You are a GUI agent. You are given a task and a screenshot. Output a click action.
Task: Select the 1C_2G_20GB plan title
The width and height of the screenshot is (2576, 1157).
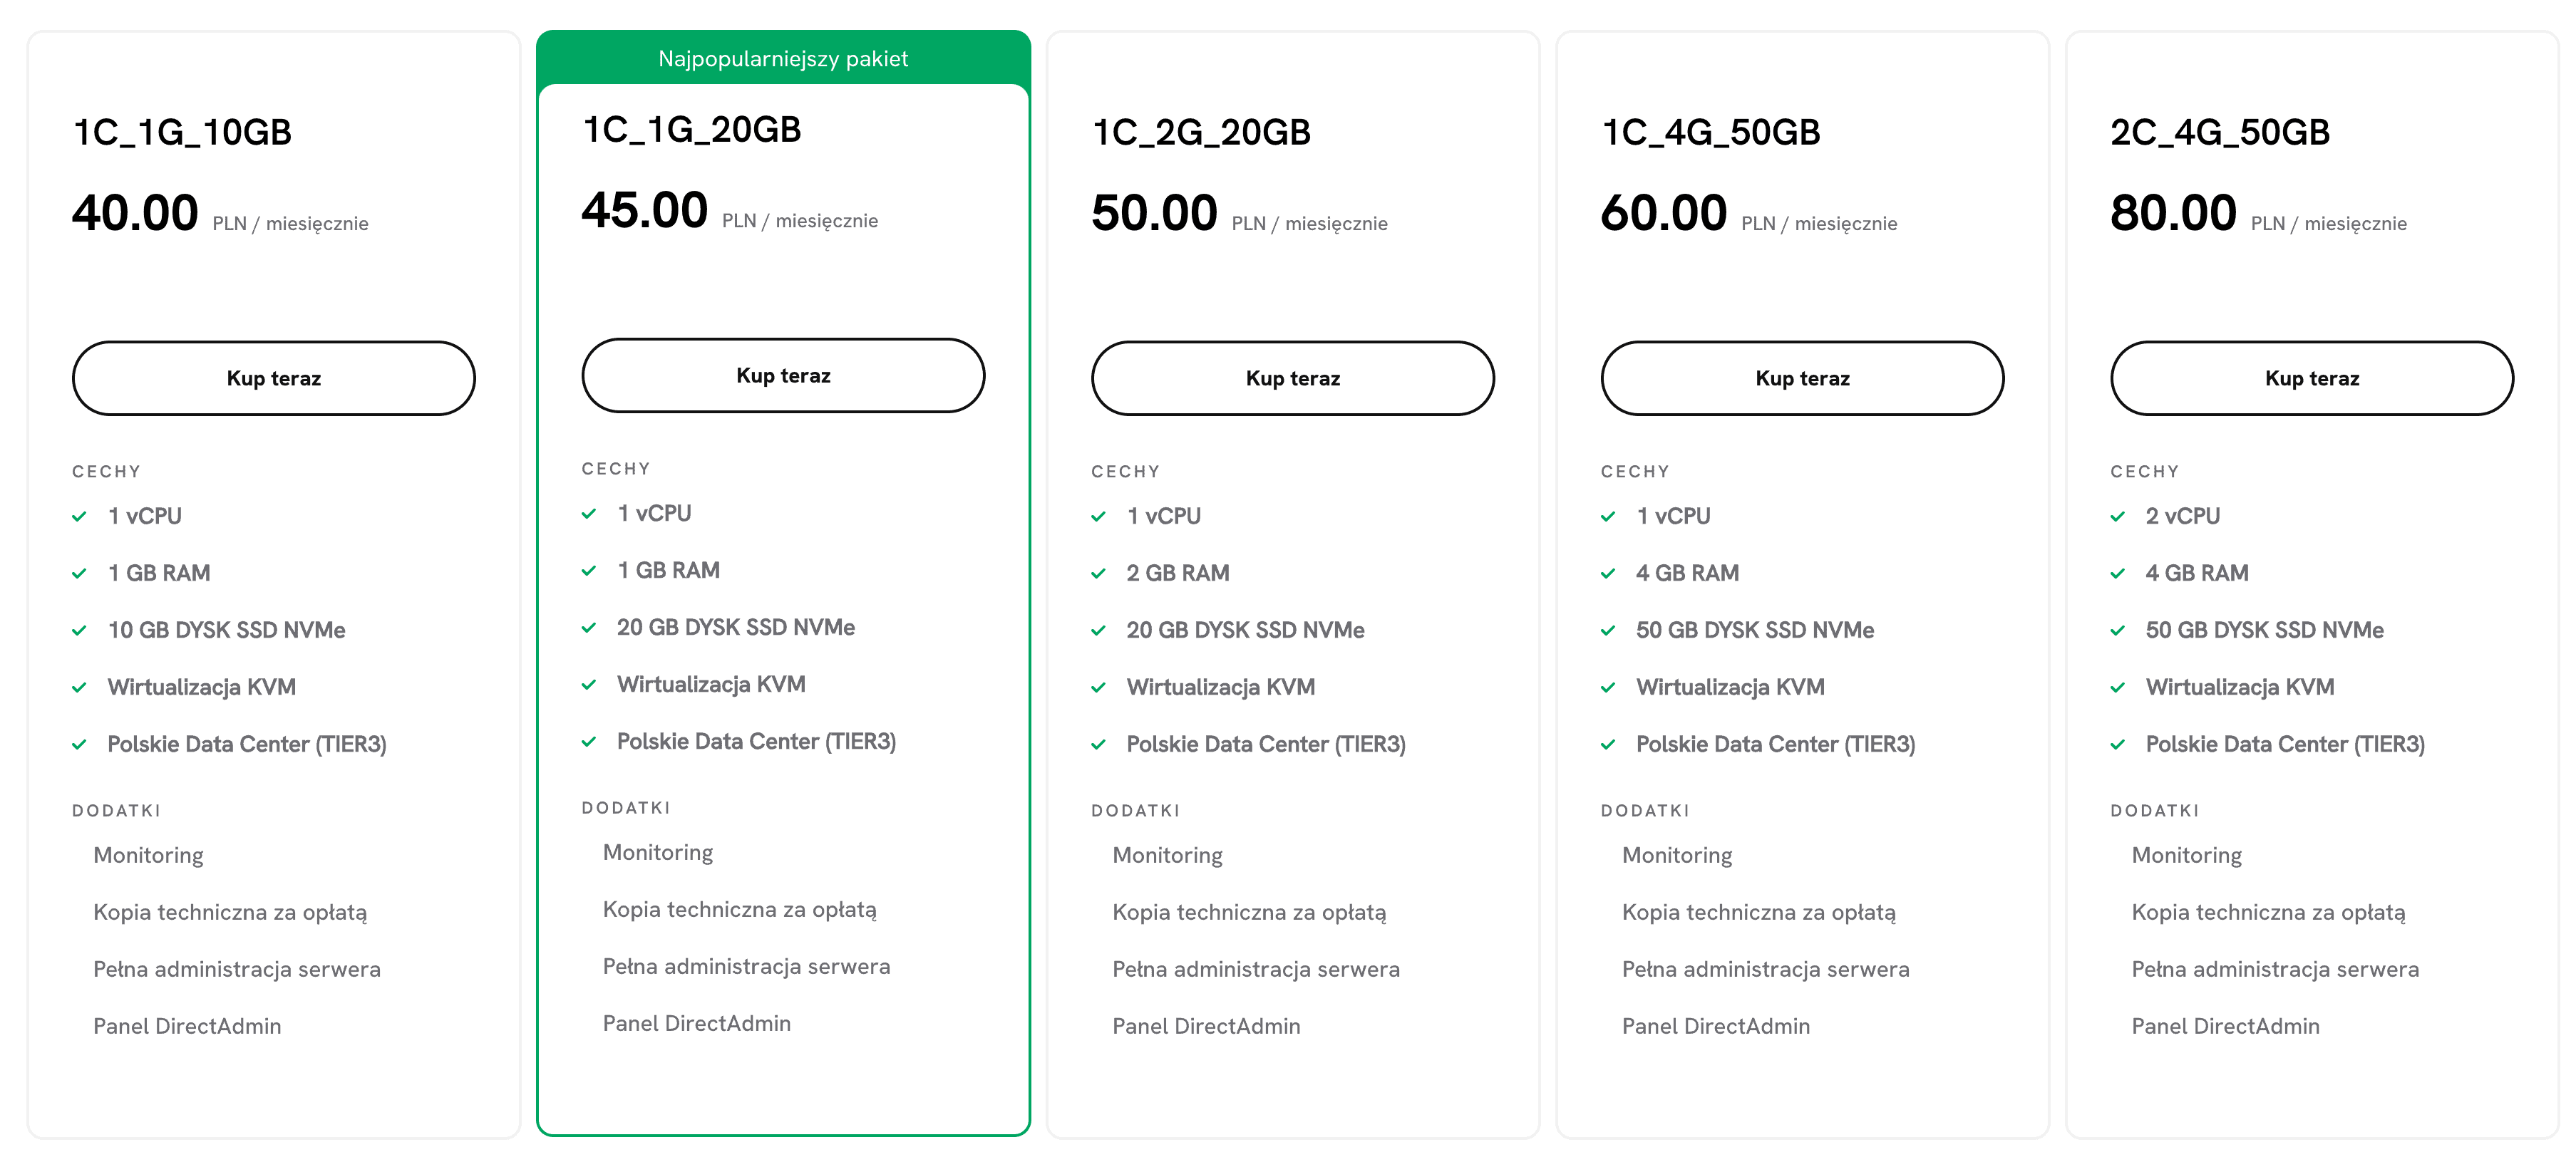coord(1201,132)
